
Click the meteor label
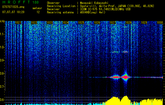coord(37,8)
